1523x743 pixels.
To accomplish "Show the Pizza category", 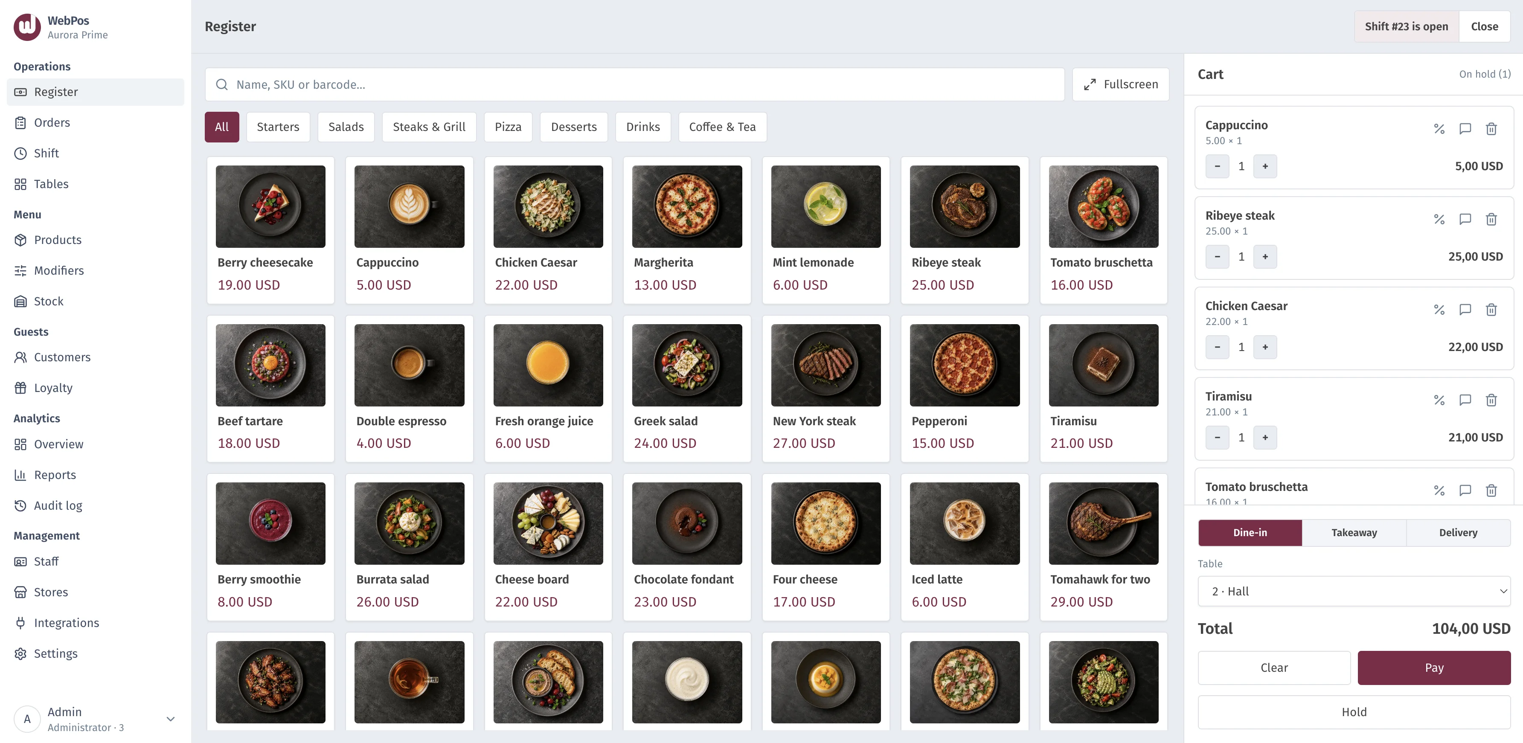I will [508, 127].
